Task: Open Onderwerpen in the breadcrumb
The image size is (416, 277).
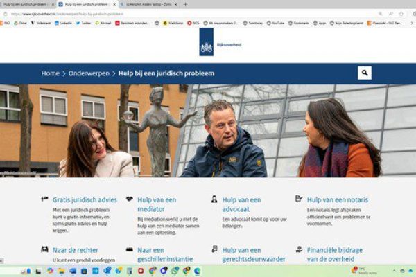Action: click(89, 73)
